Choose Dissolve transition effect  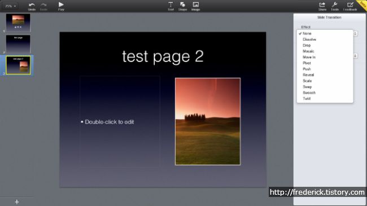[x=325, y=40]
